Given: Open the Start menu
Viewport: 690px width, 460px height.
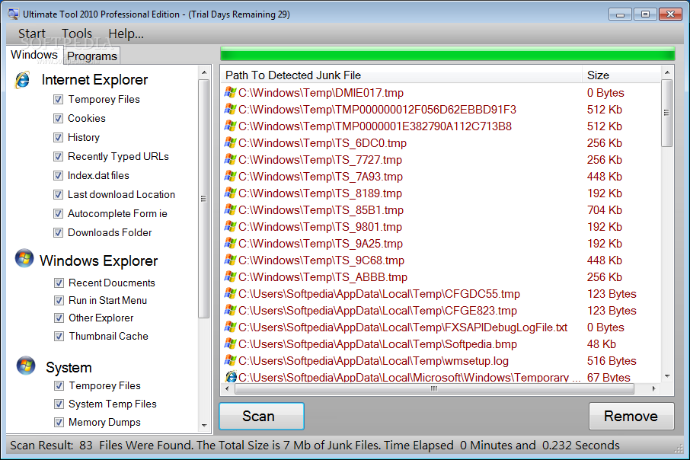Looking at the screenshot, I should [x=31, y=34].
